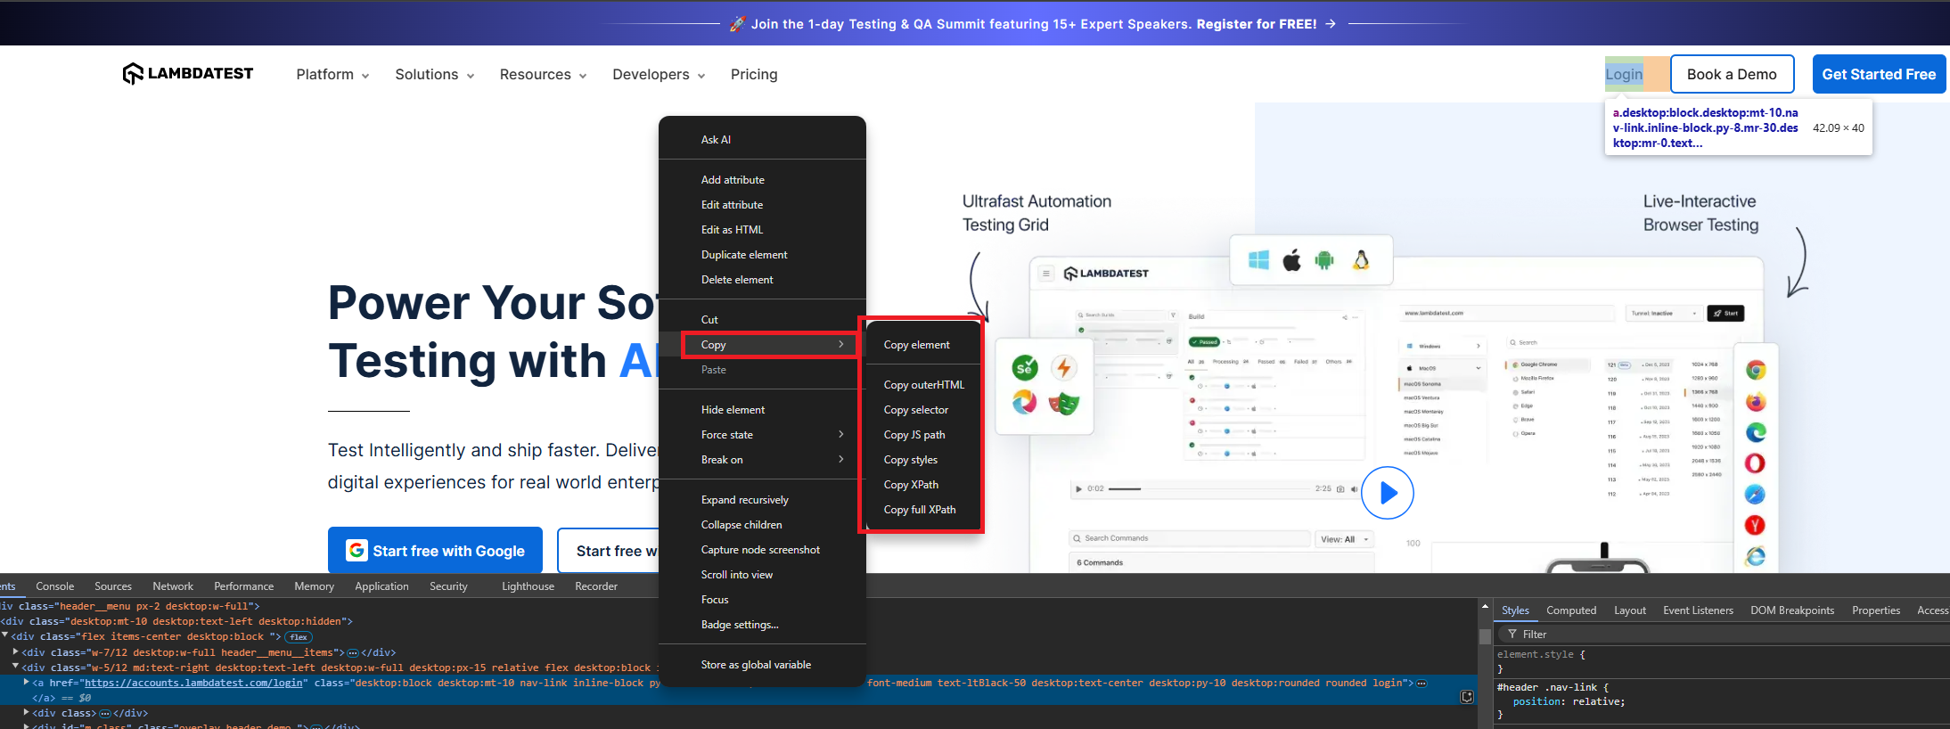Click the Apple OS icon

point(1291,260)
